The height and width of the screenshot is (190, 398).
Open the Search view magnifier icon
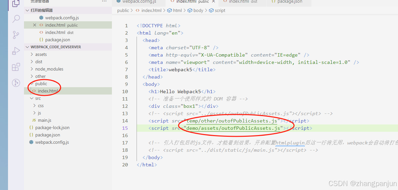pyautogui.click(x=16, y=19)
